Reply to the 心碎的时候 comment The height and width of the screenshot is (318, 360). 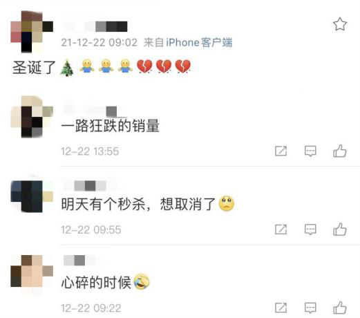pyautogui.click(x=310, y=308)
